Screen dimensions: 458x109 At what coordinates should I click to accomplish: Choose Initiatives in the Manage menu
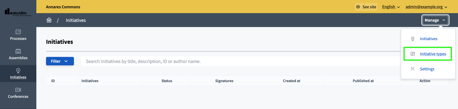click(428, 39)
